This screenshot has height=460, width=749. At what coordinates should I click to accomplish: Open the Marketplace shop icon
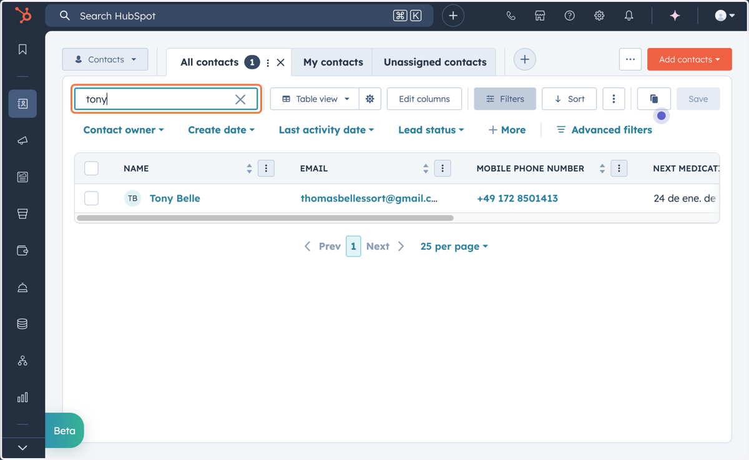(540, 16)
